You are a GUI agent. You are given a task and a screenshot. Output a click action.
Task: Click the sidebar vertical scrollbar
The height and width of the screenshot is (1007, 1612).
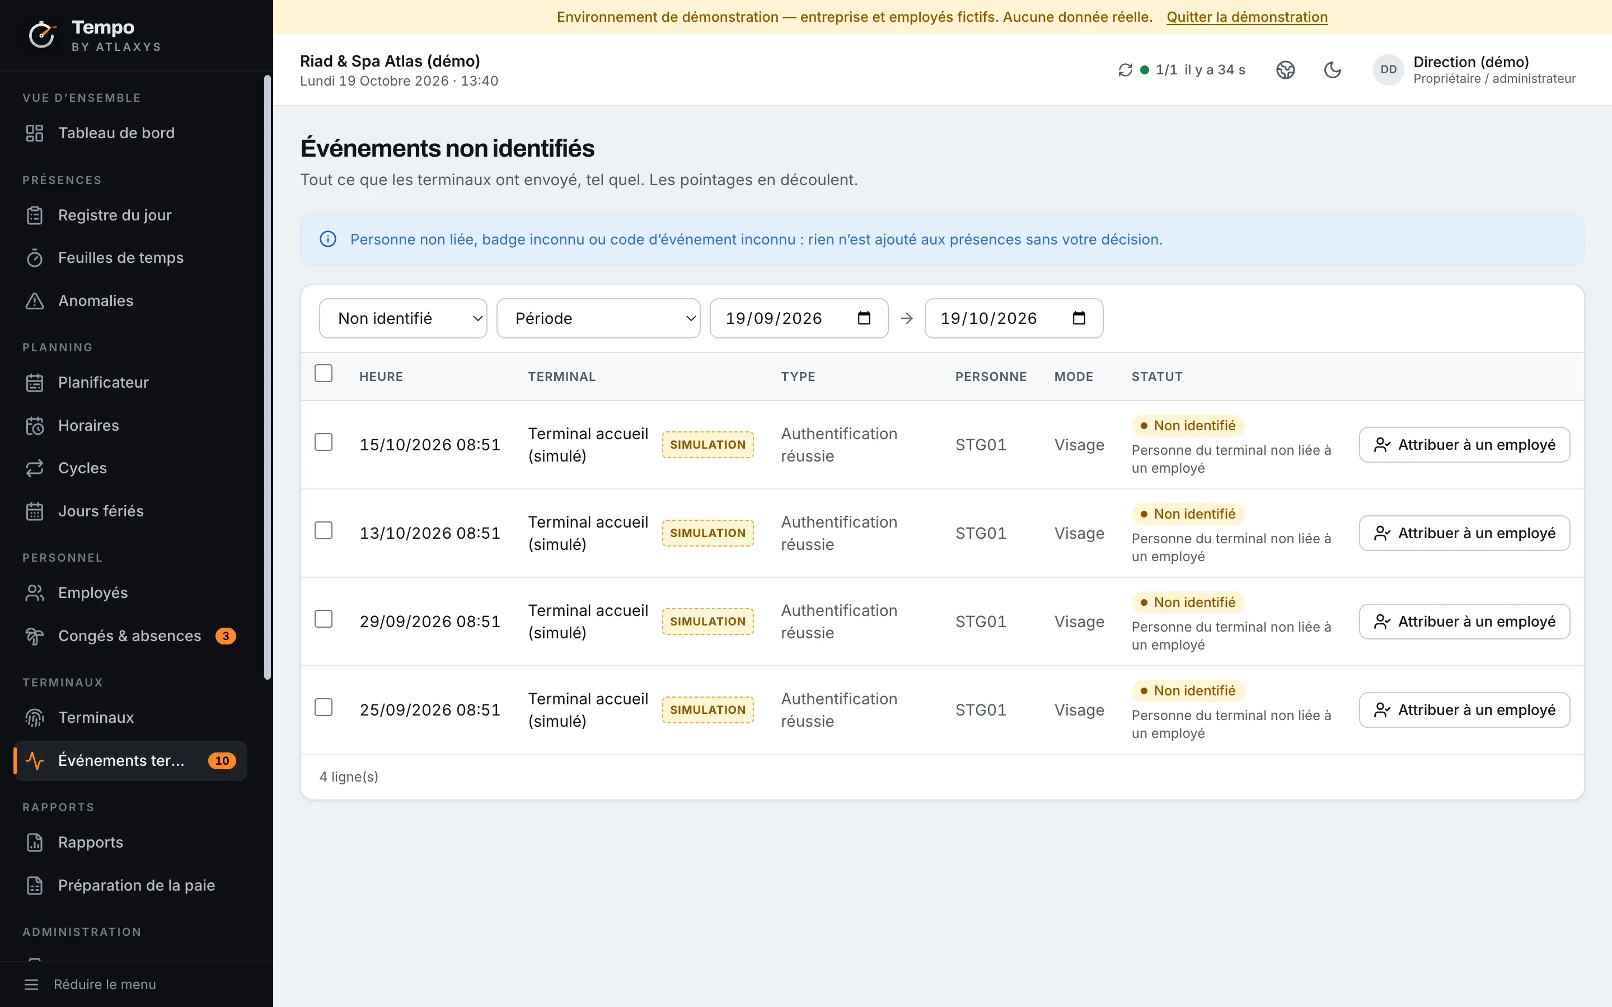[268, 377]
